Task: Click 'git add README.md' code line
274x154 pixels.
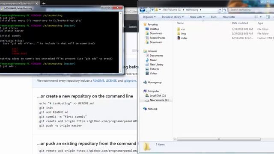Action: (x=54, y=112)
